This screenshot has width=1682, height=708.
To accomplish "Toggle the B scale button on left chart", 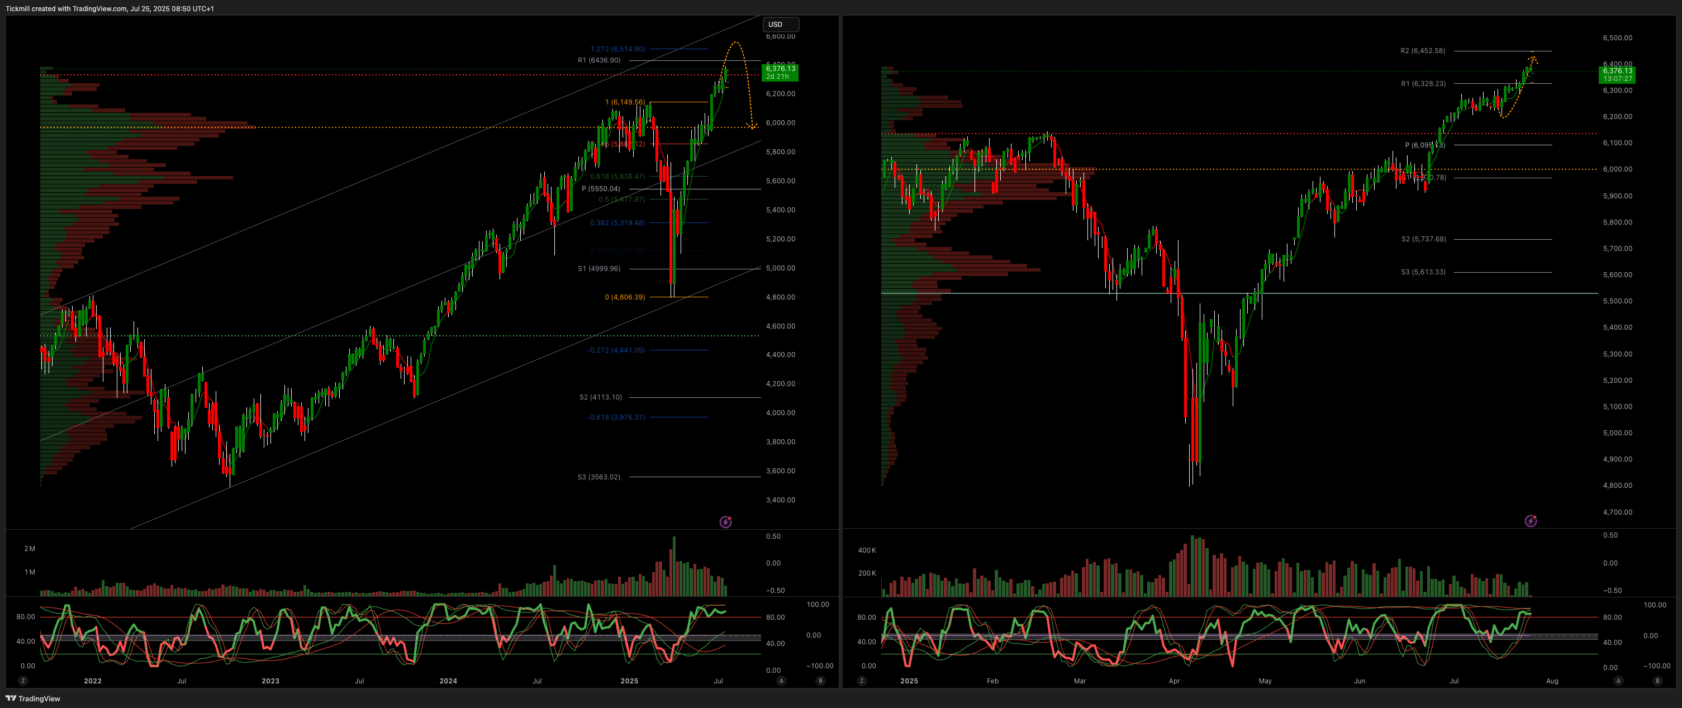I will (820, 681).
